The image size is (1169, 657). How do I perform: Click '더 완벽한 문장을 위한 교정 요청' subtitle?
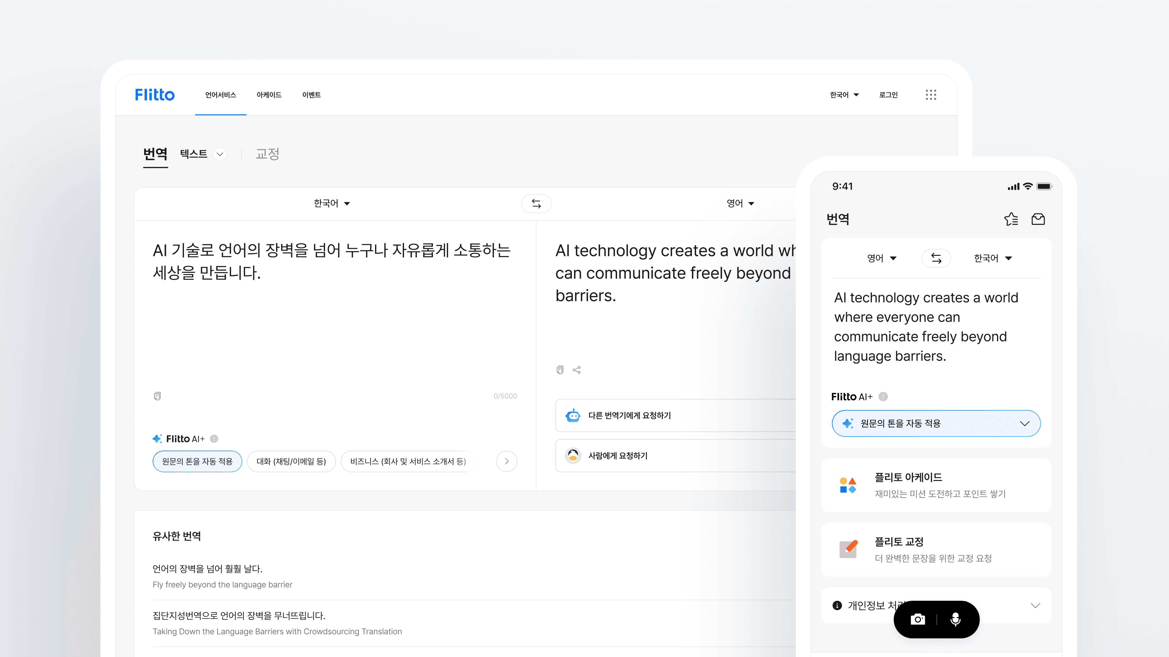(933, 558)
